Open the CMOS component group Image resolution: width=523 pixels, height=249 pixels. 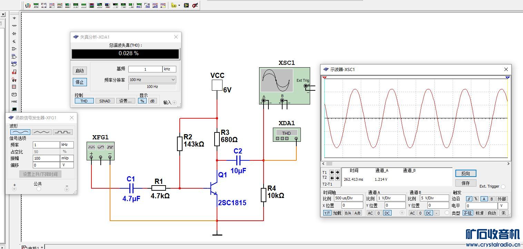[14, 64]
